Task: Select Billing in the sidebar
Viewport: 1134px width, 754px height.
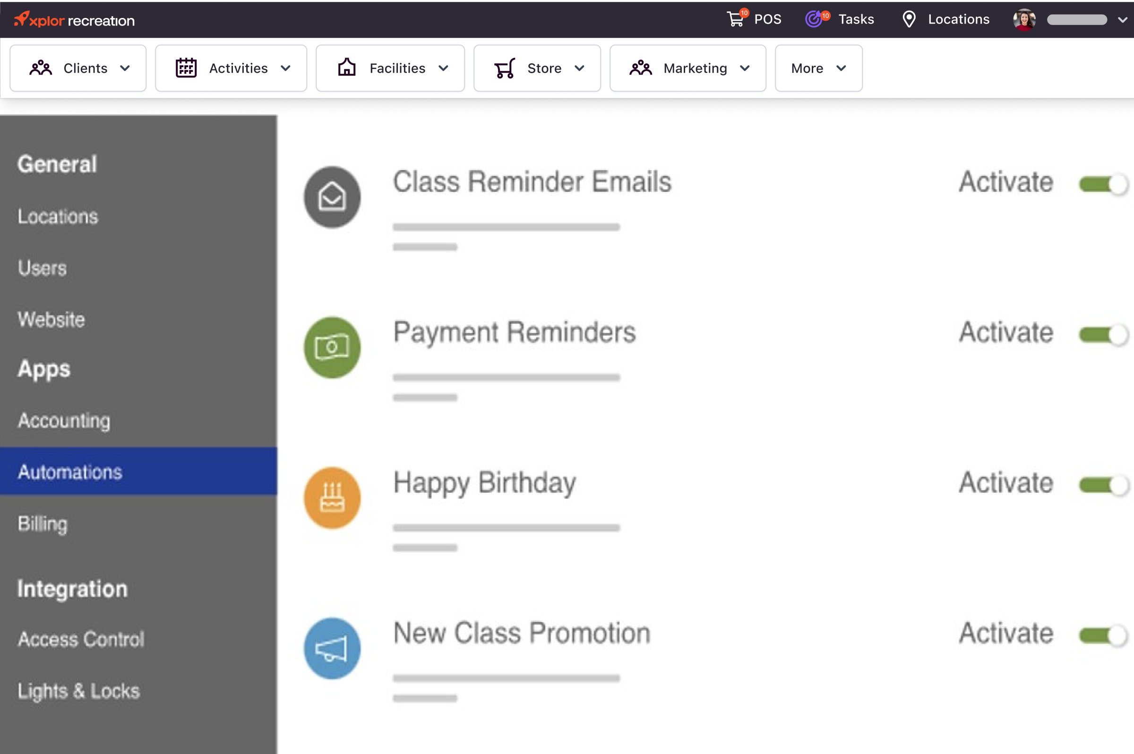Action: pos(43,523)
